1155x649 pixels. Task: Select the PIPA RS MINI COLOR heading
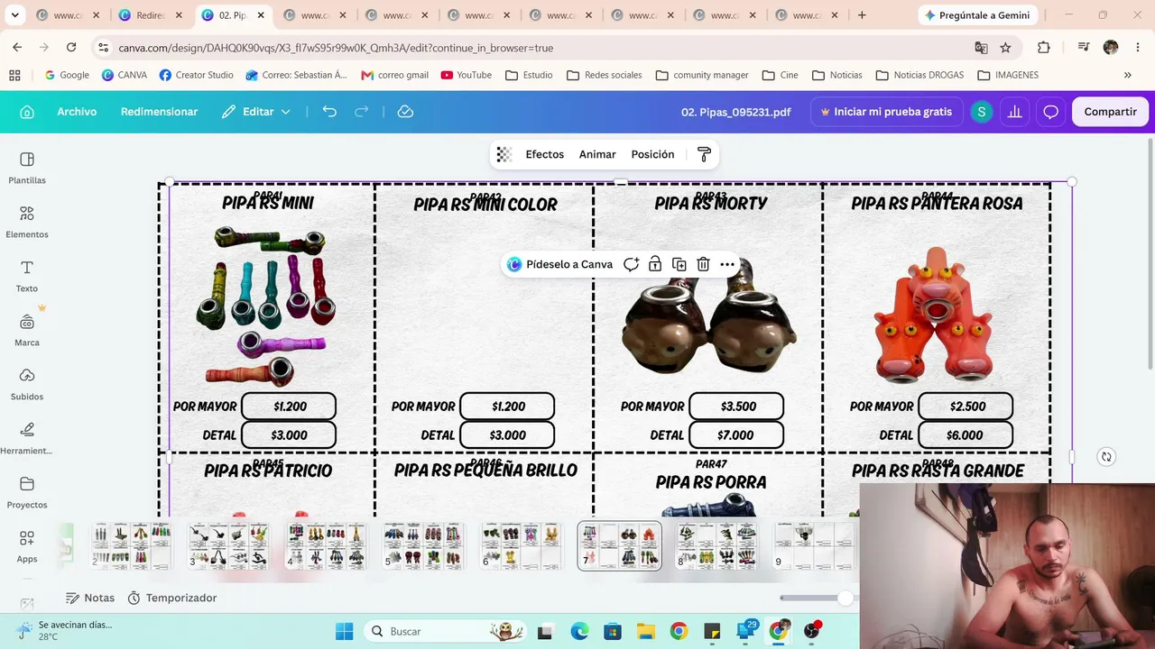(x=485, y=205)
